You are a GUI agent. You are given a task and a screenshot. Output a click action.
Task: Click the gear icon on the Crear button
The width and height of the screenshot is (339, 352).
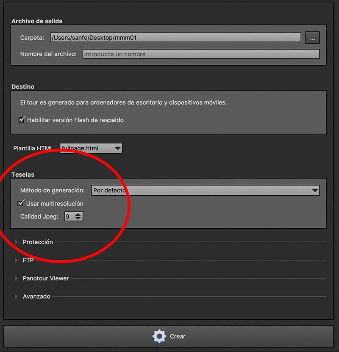click(159, 336)
